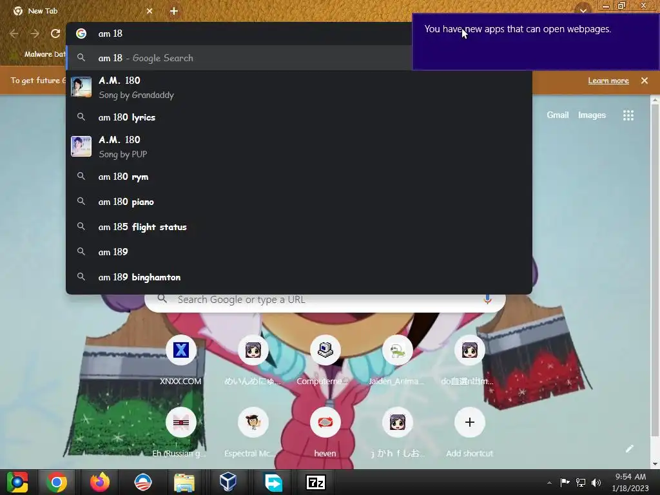The width and height of the screenshot is (660, 495).
Task: Click the browser forward arrow
Action: coord(35,34)
